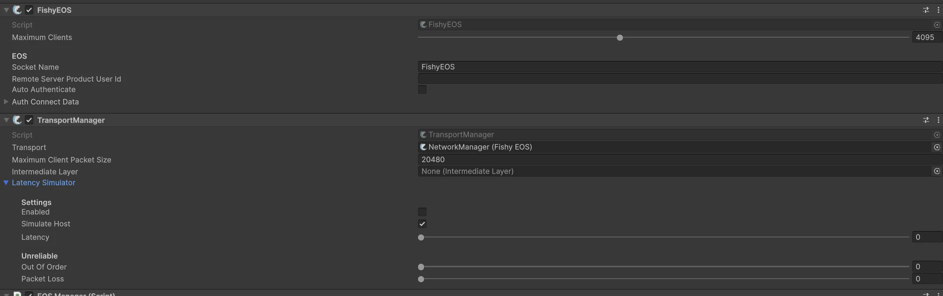Open TransportManager preset settings icon
Viewport: 943px width, 296px height.
coord(926,120)
